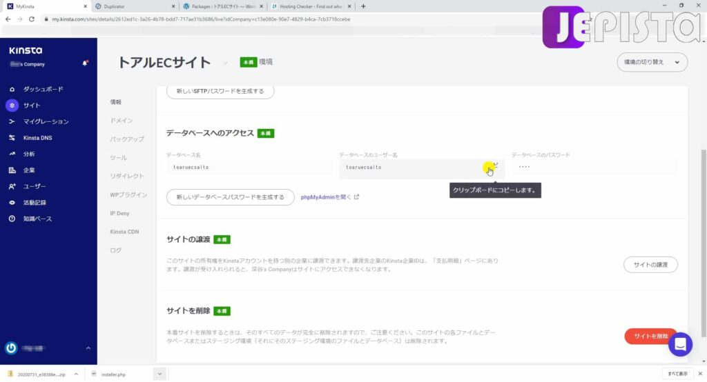The height and width of the screenshot is (382, 707).
Task: Click the Kinsta logo
Action: point(26,50)
